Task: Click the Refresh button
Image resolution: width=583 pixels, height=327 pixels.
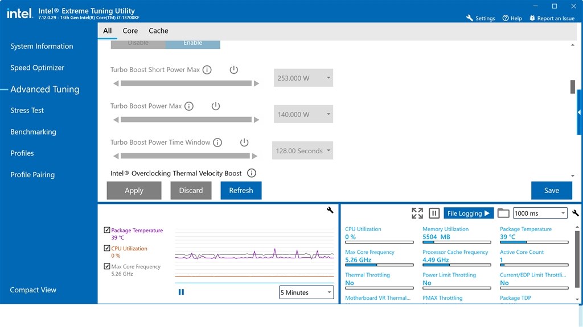Action: click(241, 191)
